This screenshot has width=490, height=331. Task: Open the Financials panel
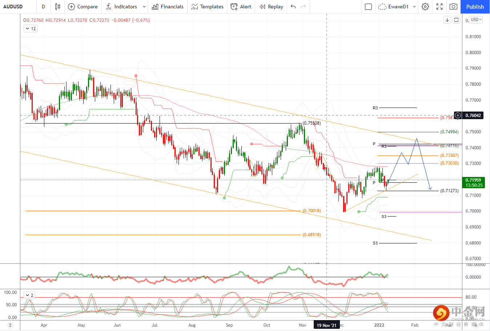[x=168, y=7]
